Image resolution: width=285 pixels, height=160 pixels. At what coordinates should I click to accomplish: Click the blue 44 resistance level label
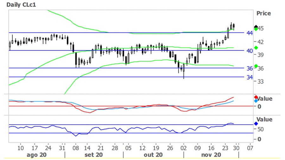tap(250, 33)
